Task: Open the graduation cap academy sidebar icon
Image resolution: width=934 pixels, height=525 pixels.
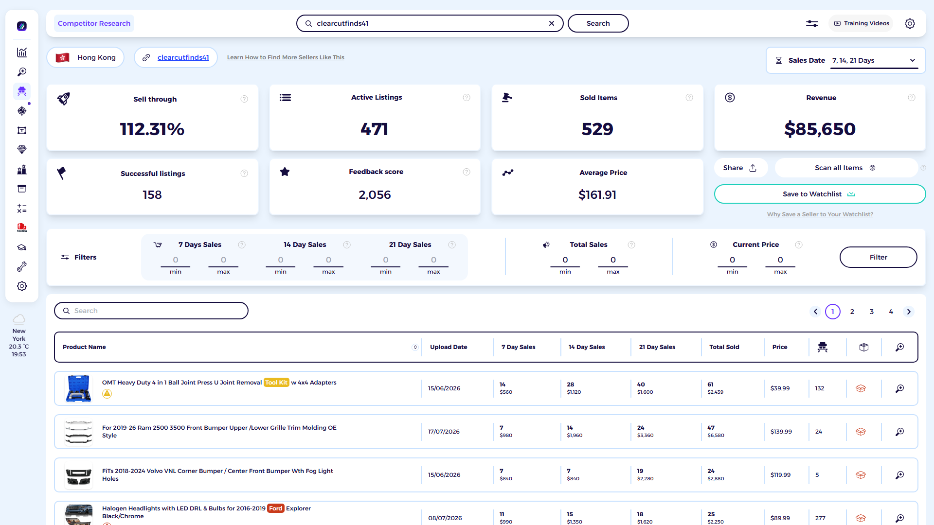Action: [x=22, y=247]
